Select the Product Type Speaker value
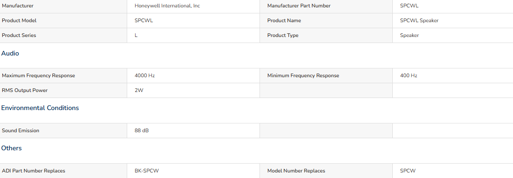The image size is (513, 178). coord(409,35)
